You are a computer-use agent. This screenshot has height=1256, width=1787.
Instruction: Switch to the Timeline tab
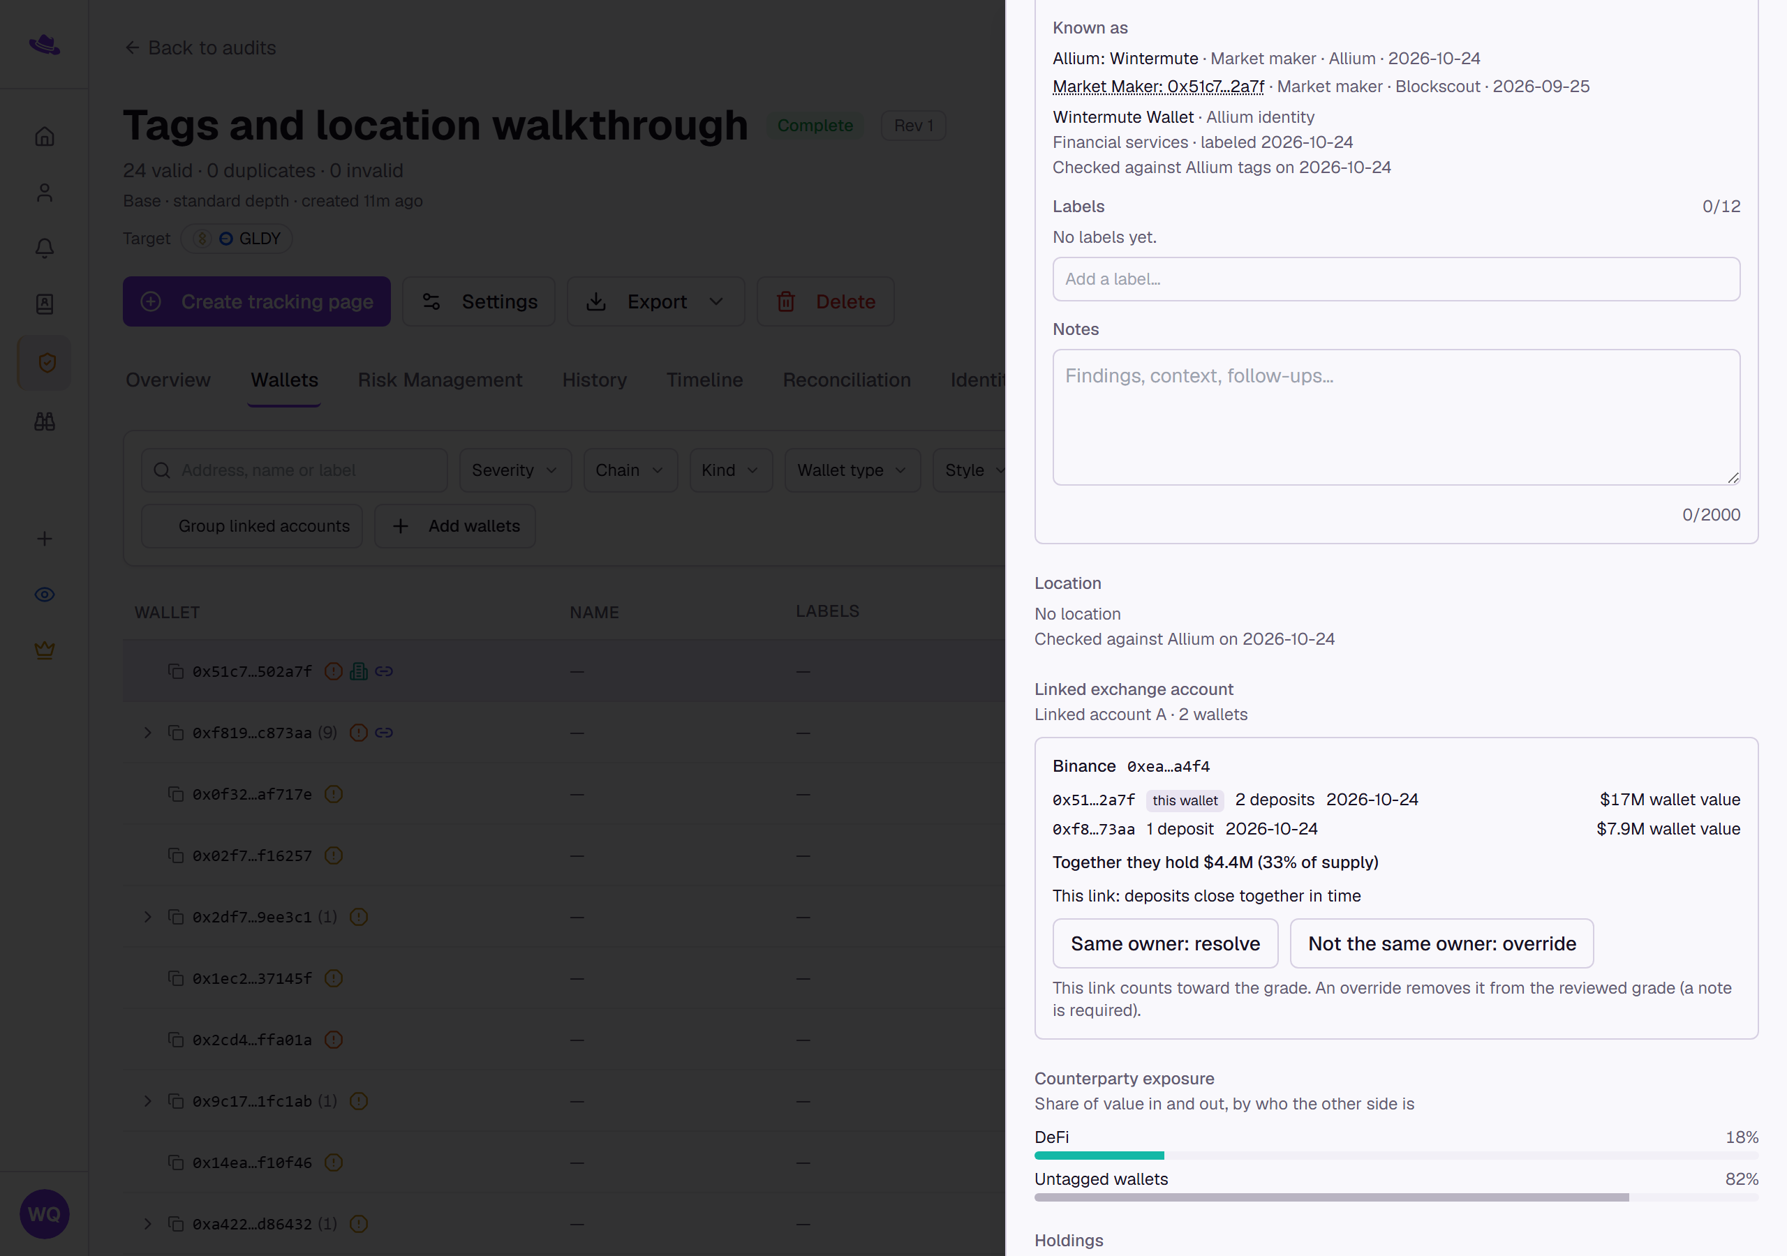[x=704, y=380]
